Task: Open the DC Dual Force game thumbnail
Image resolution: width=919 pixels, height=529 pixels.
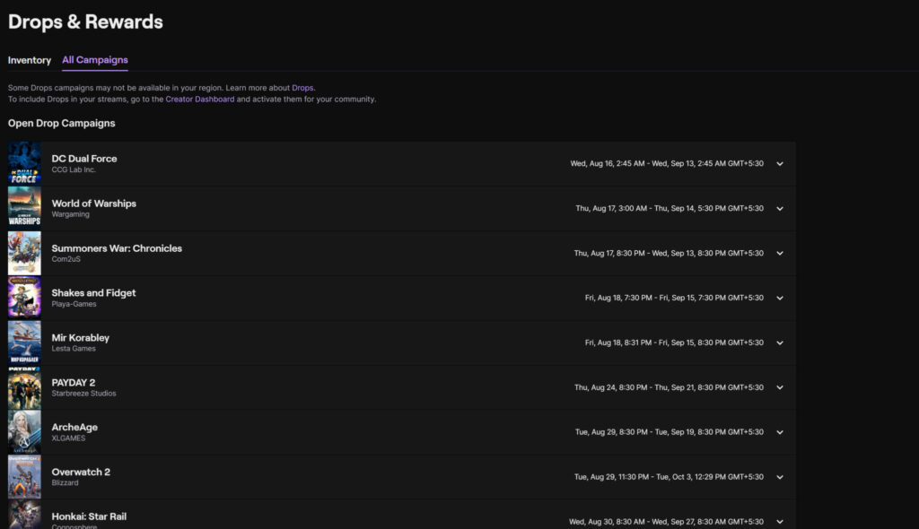Action: click(x=24, y=163)
